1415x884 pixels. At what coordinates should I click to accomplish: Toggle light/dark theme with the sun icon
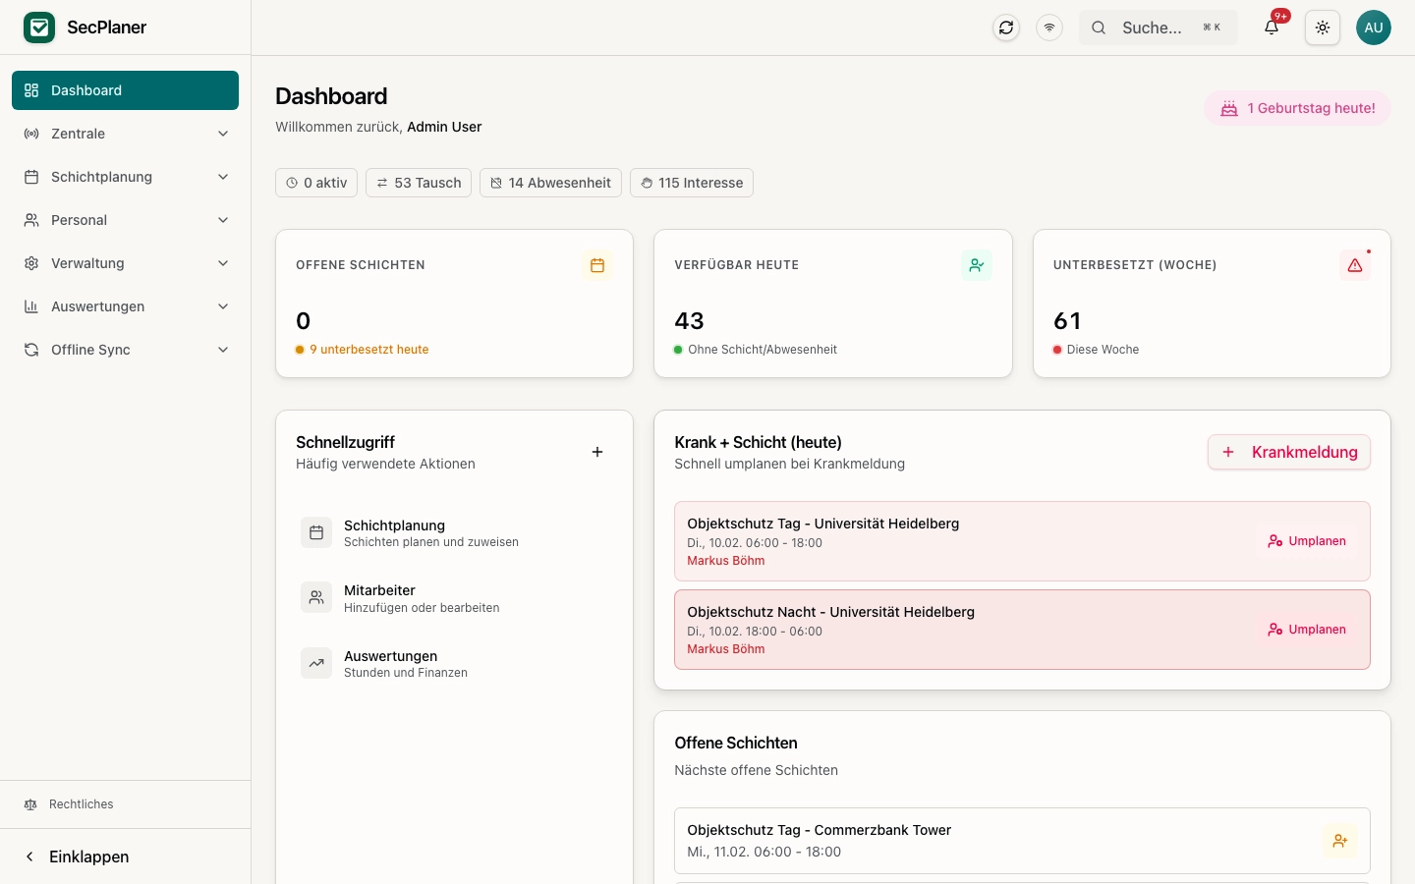point(1323,28)
